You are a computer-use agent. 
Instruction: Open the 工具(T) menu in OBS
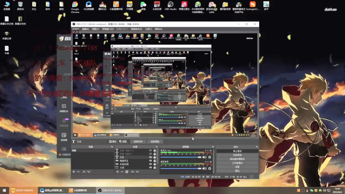[148, 29]
